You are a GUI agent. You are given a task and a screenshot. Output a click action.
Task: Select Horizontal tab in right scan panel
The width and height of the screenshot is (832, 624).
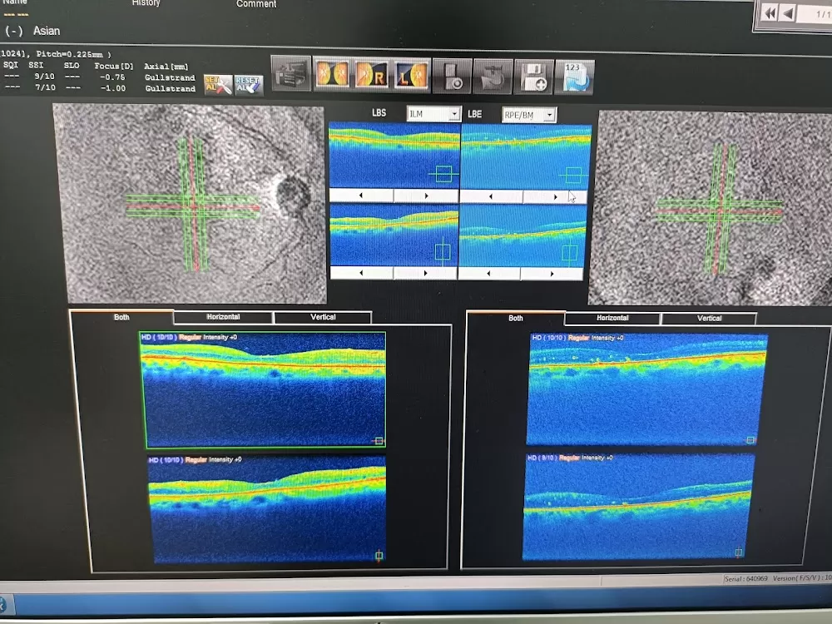pyautogui.click(x=612, y=319)
